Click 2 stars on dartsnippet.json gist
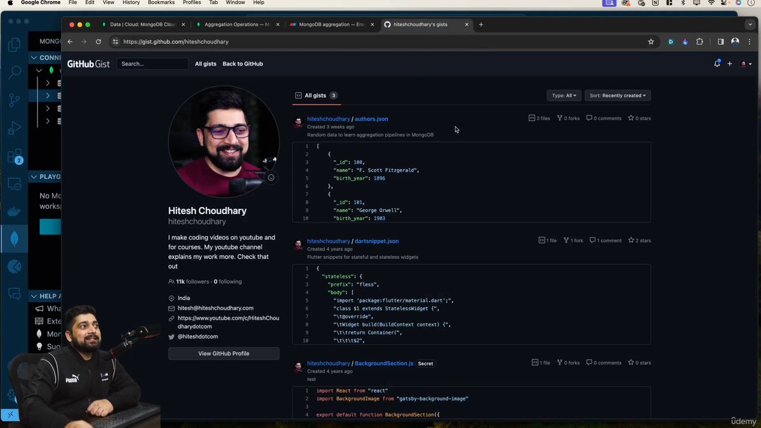The width and height of the screenshot is (761, 428). click(640, 241)
